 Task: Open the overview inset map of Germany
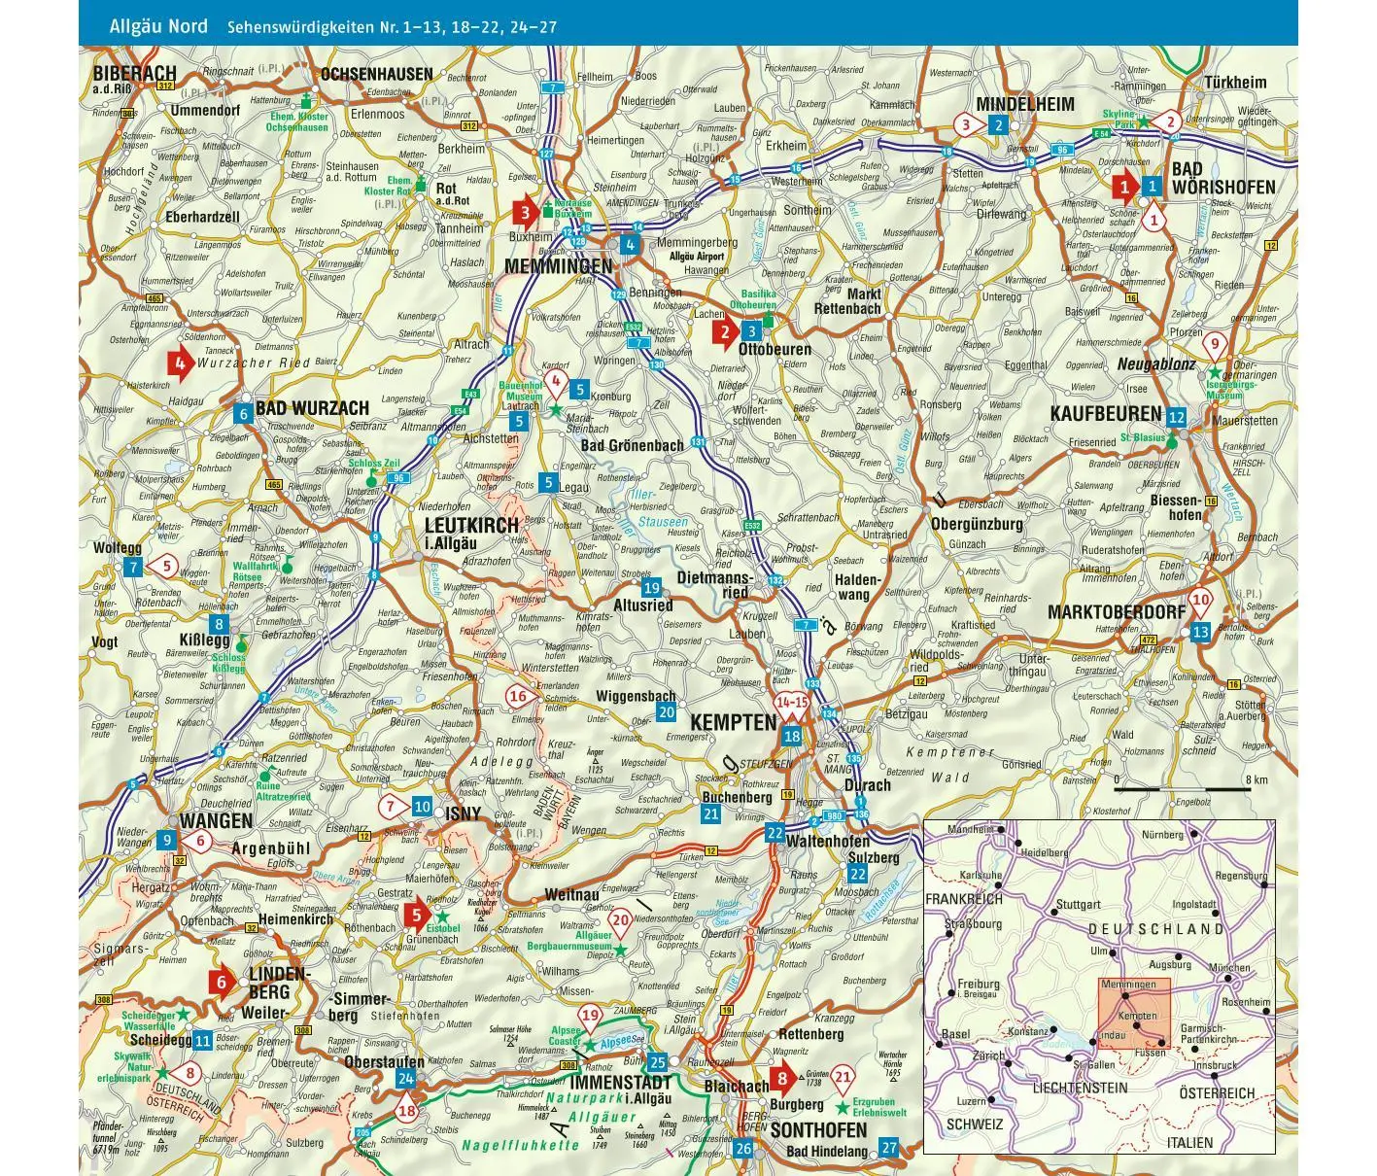[x=1099, y=986]
